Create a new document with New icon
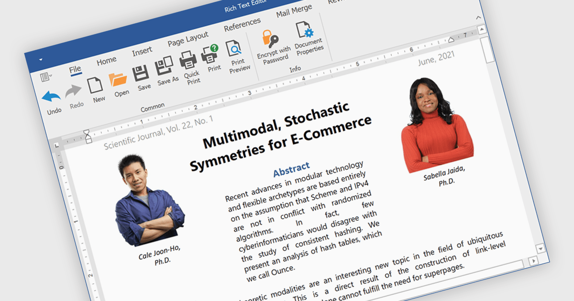The height and width of the screenshot is (301, 574). [95, 86]
